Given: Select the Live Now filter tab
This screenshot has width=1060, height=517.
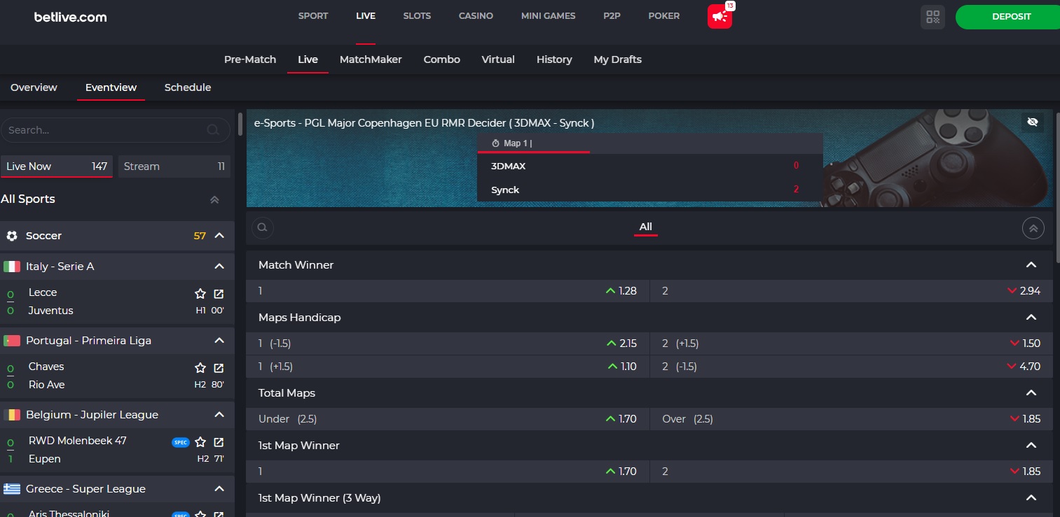Looking at the screenshot, I should pos(57,167).
